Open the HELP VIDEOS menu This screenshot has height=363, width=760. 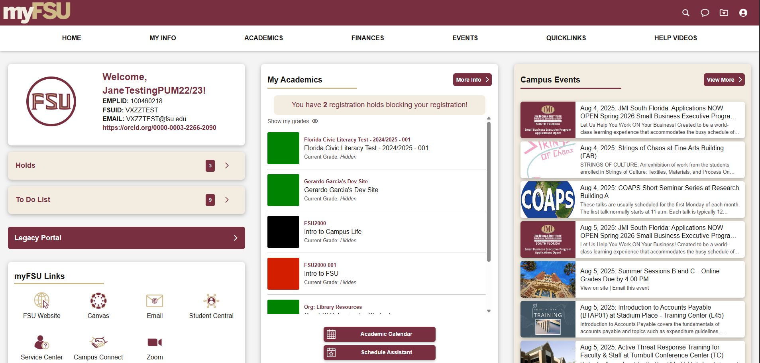(676, 38)
